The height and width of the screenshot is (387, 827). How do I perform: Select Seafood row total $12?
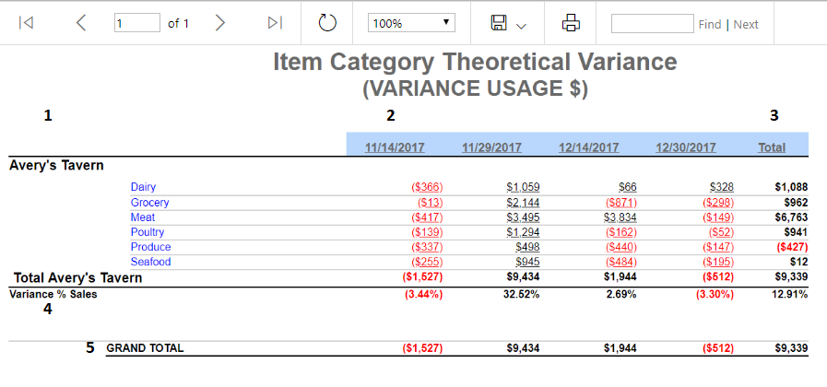[798, 262]
